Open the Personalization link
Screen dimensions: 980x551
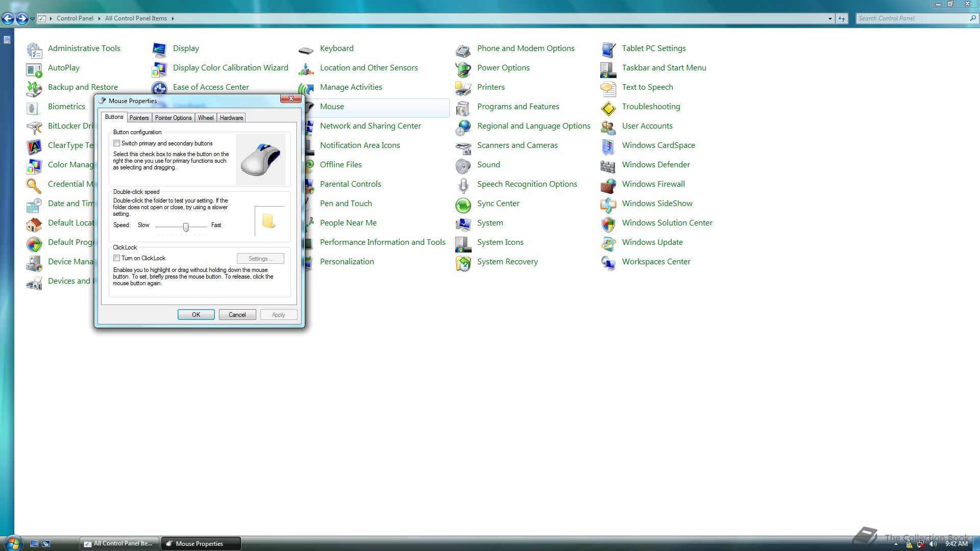(x=347, y=262)
